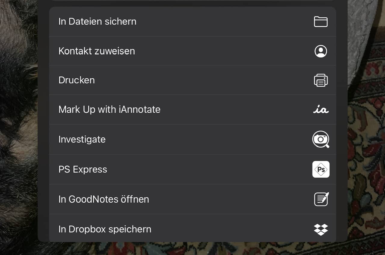Choose the 'PS Express' text label

[x=83, y=169]
